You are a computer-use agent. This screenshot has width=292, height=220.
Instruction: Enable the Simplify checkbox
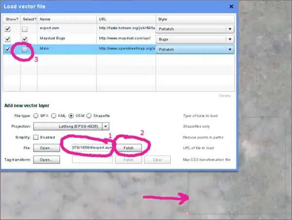[x=36, y=137]
